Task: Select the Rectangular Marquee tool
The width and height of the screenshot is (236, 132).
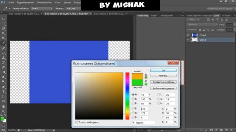Action: point(3,24)
